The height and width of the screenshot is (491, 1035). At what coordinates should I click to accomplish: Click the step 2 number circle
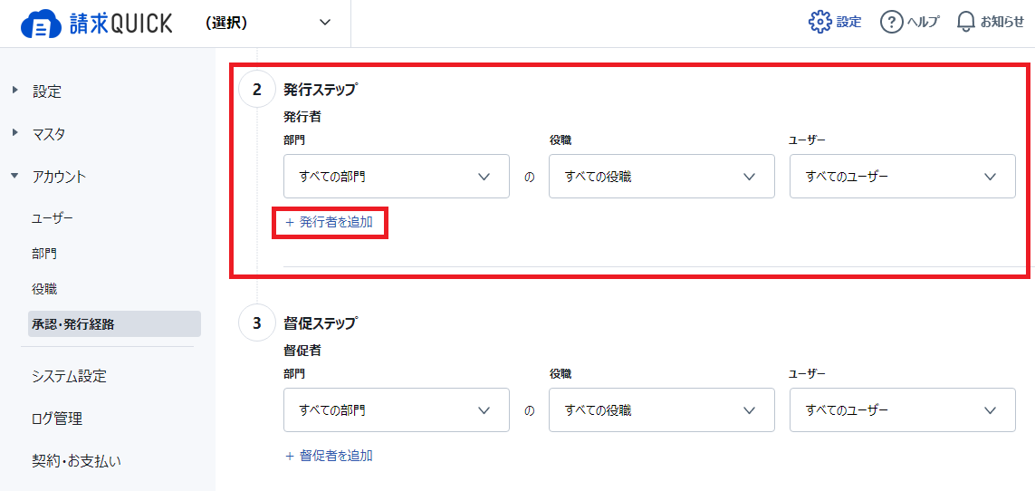click(257, 90)
